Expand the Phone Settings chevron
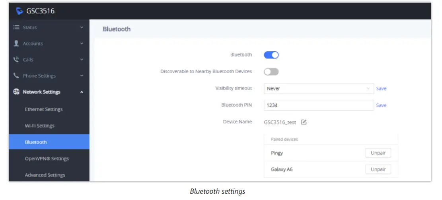The width and height of the screenshot is (442, 200). (x=82, y=76)
